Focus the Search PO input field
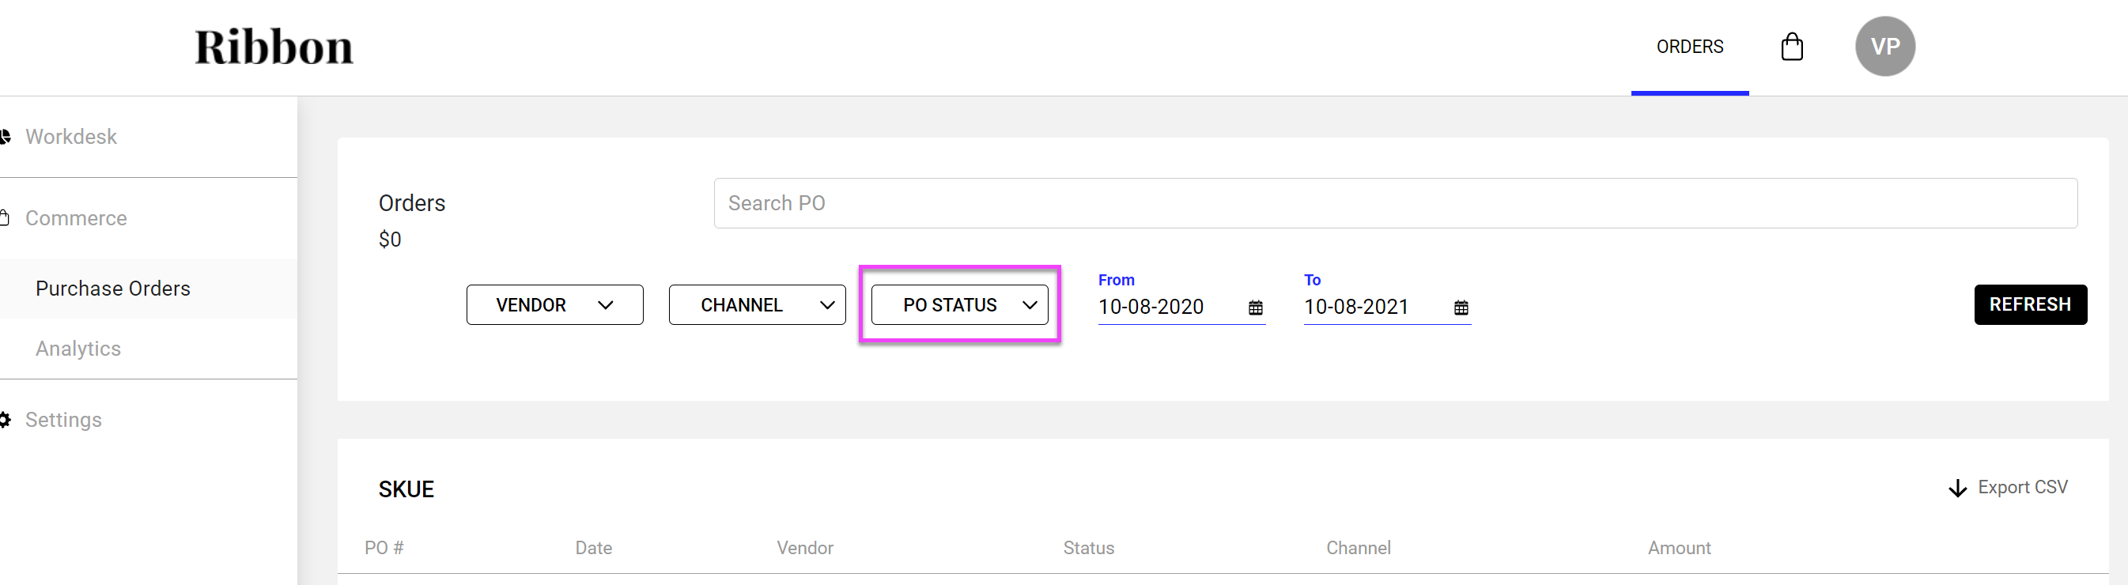Image resolution: width=2128 pixels, height=585 pixels. pyautogui.click(x=1394, y=203)
